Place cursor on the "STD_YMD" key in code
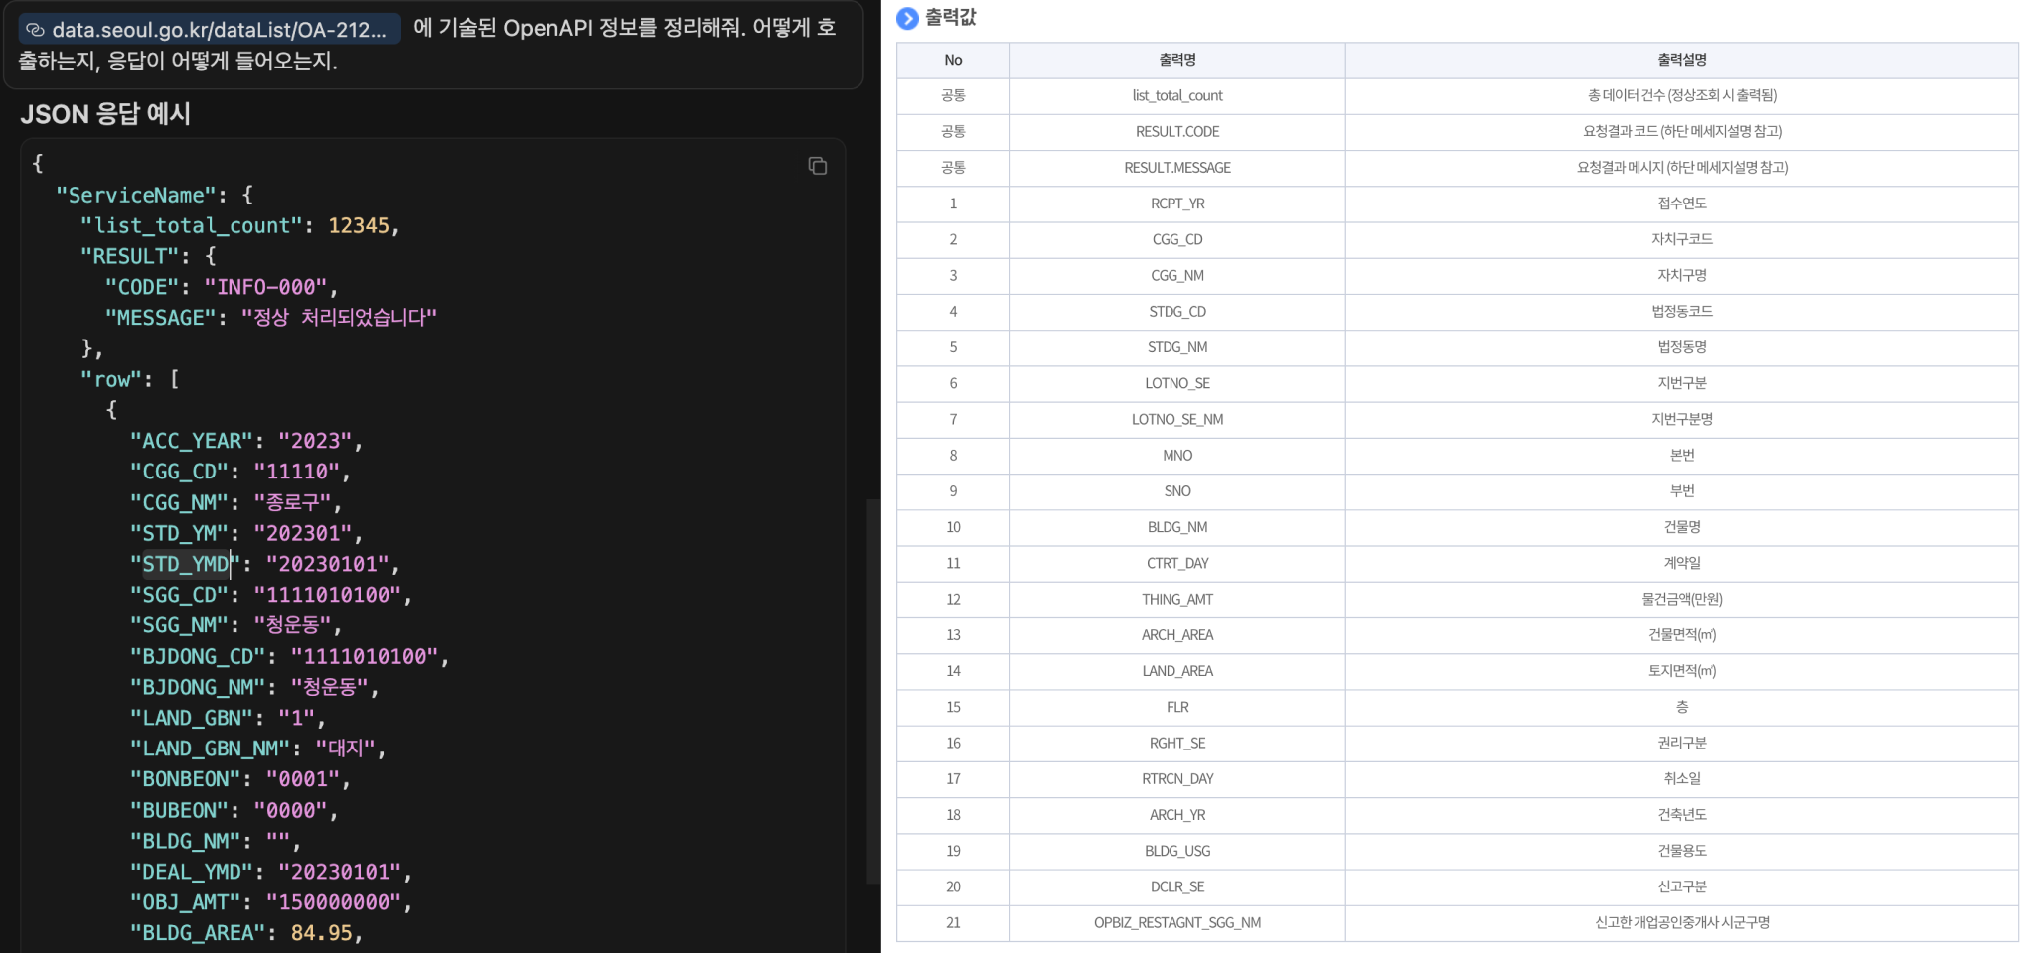2029x953 pixels. click(x=186, y=564)
